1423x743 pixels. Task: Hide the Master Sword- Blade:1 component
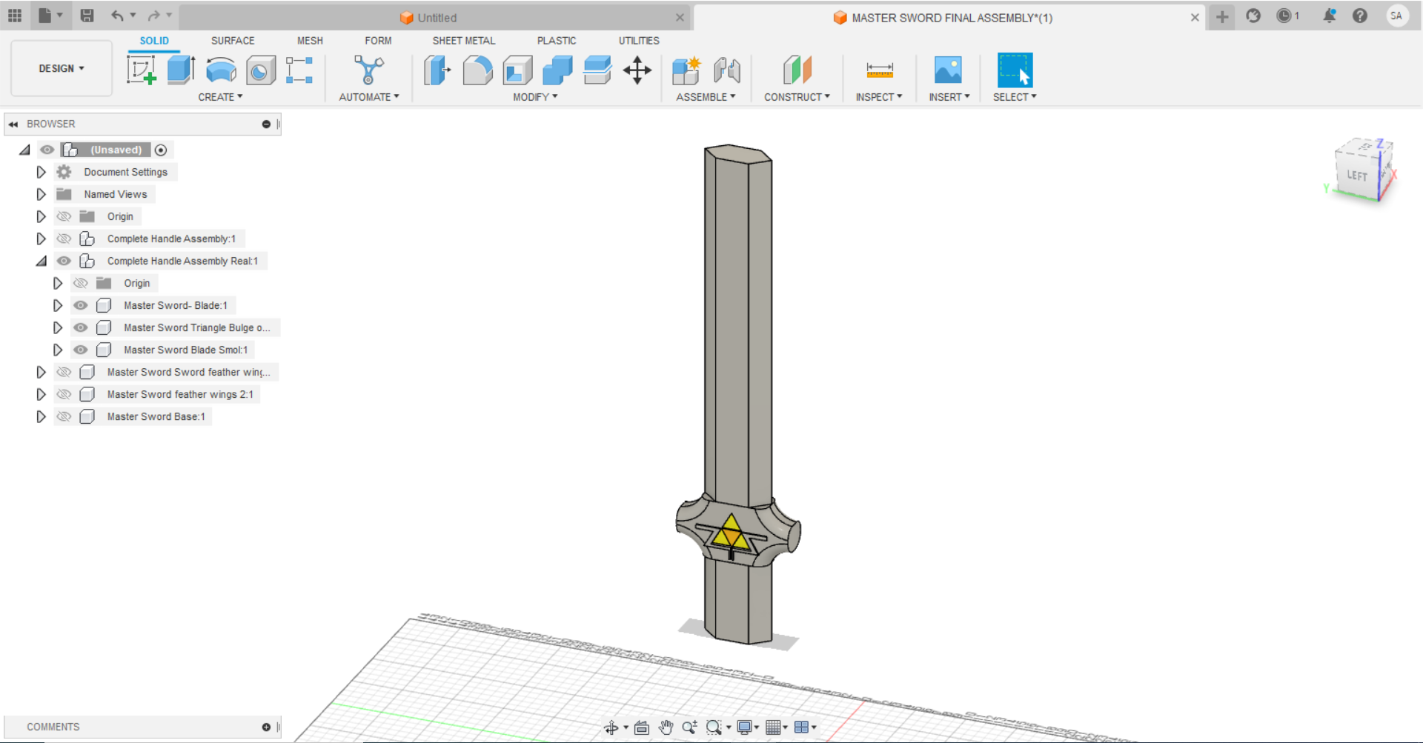click(81, 305)
